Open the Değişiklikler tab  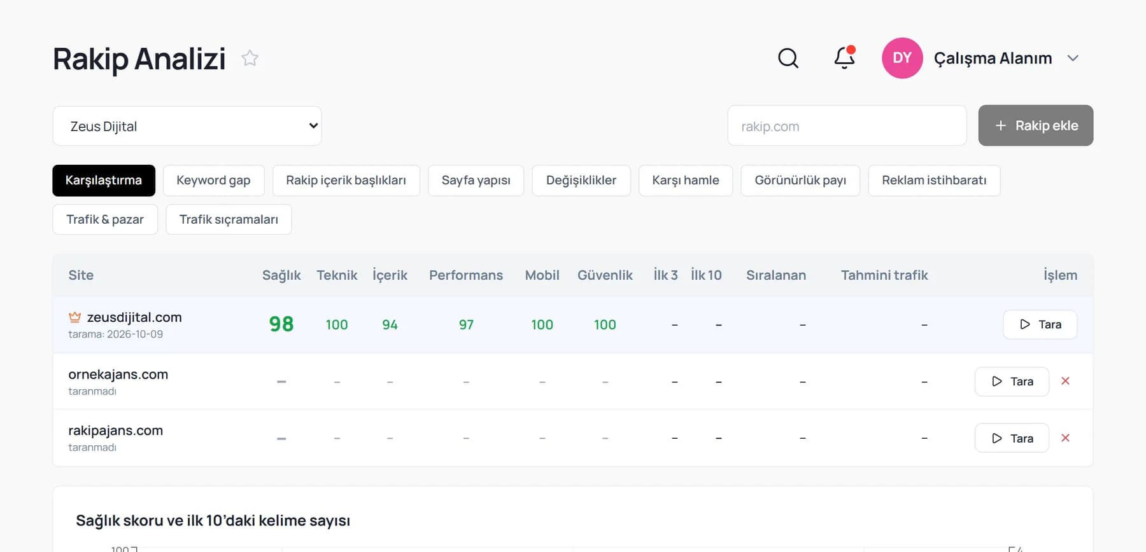[x=581, y=181]
